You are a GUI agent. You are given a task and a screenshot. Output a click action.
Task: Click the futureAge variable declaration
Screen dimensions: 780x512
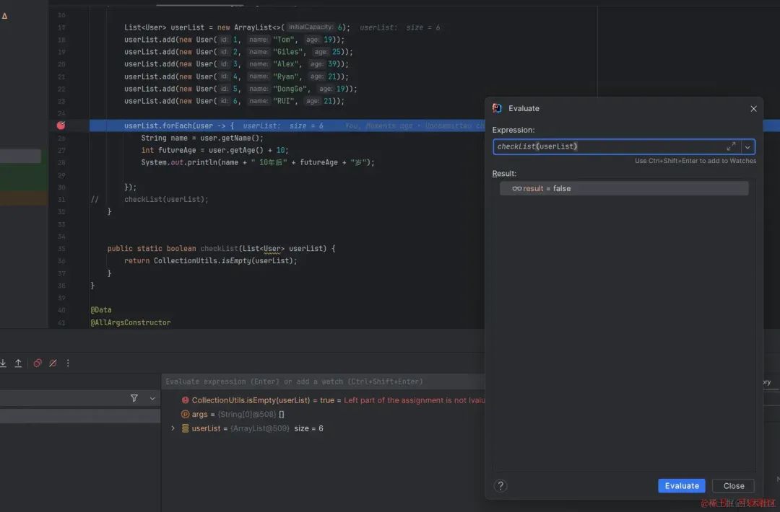pos(177,150)
